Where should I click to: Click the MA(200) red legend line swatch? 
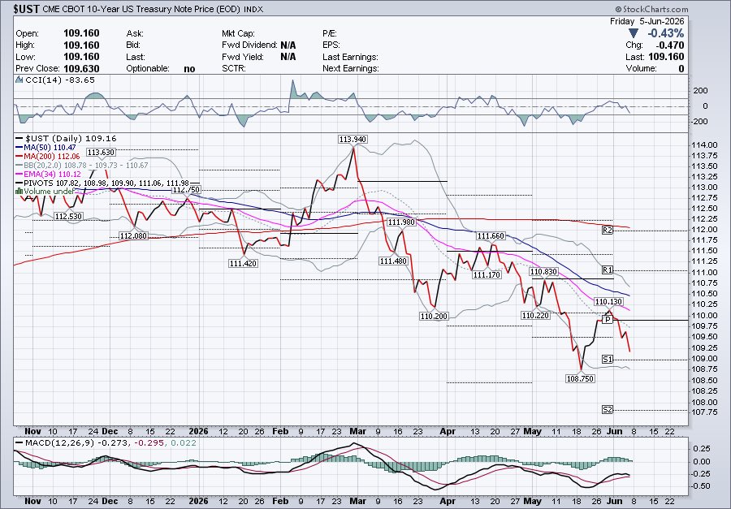pos(19,156)
